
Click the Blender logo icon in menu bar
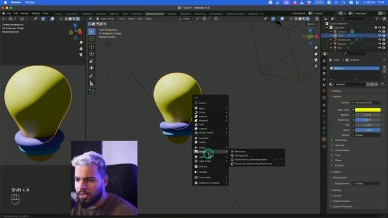4,13
